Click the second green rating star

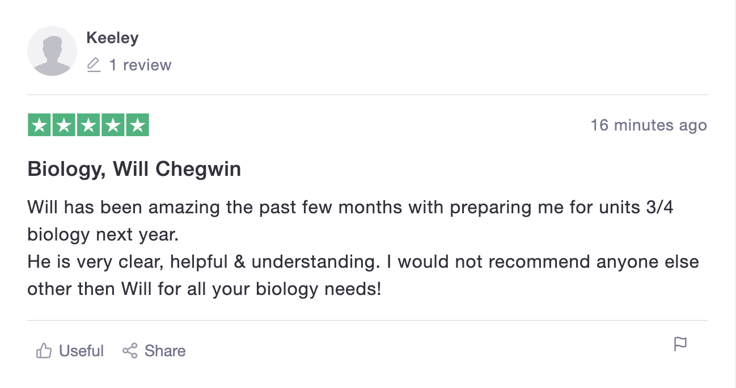coord(64,125)
